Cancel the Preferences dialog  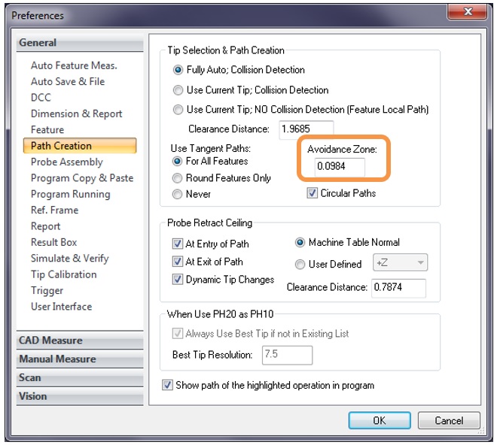[449, 421]
